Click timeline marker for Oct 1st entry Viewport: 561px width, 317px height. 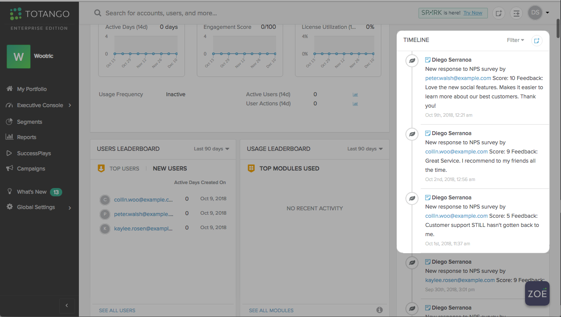(412, 198)
